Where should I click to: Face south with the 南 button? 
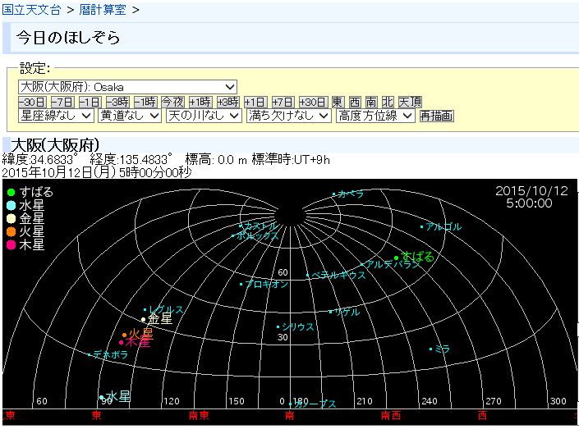coord(370,102)
